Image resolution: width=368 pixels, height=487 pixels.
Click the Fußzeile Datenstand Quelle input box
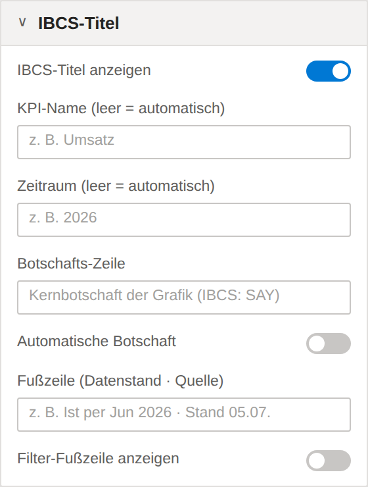(184, 415)
